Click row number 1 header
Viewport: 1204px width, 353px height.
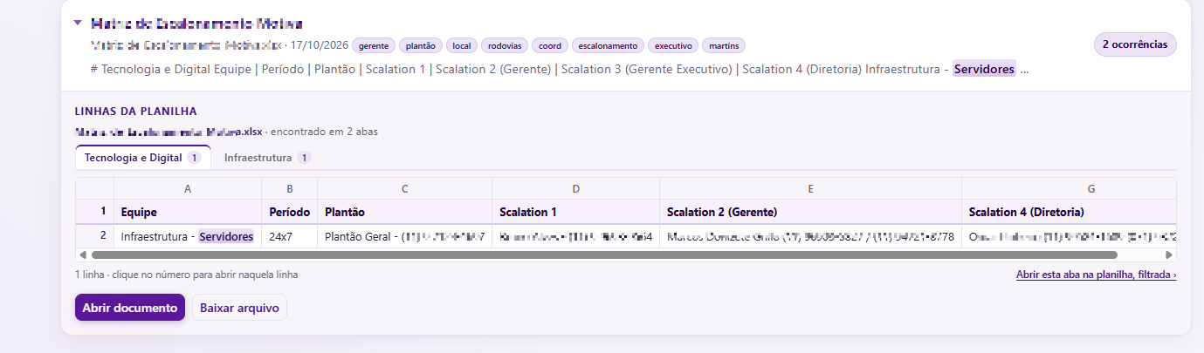[x=95, y=212]
